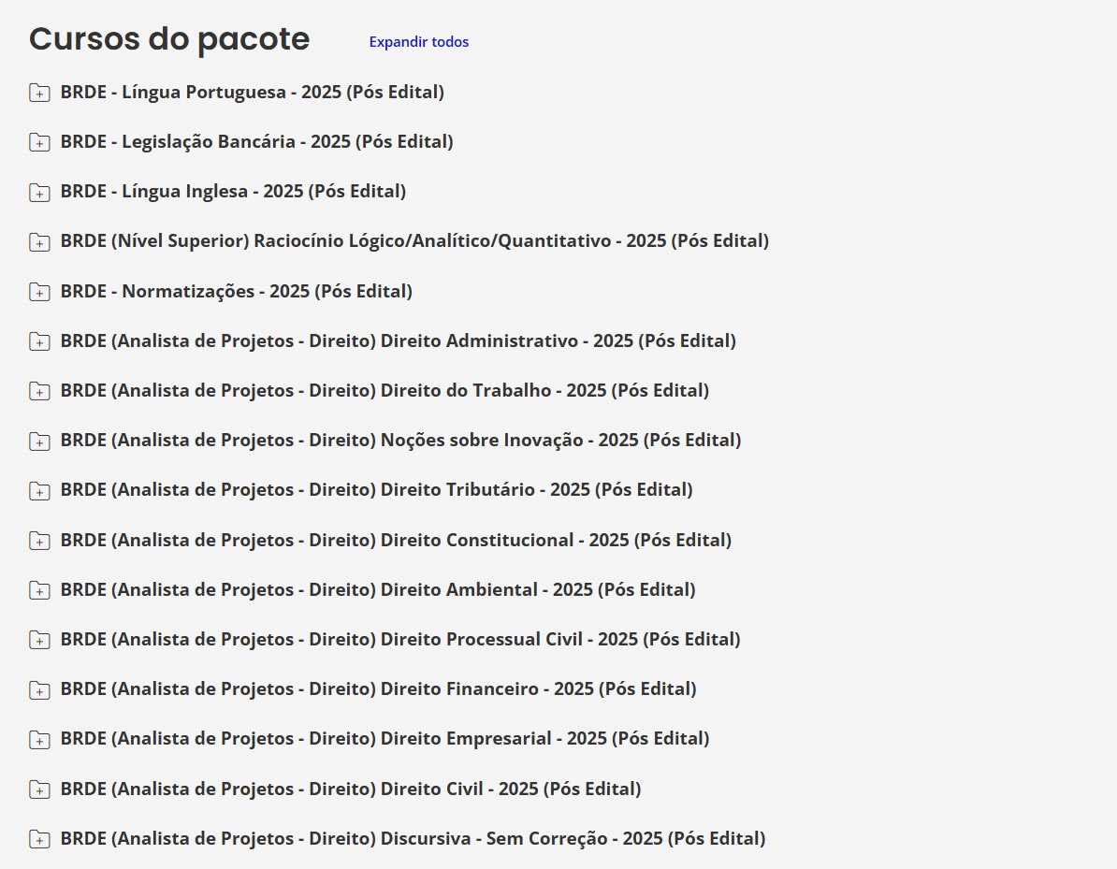Select the Direito Financeiro course title
Image resolution: width=1117 pixels, height=869 pixels.
[x=378, y=688]
